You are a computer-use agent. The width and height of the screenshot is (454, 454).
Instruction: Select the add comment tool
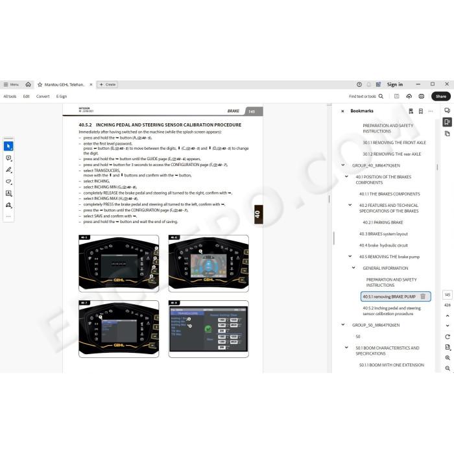[8, 158]
